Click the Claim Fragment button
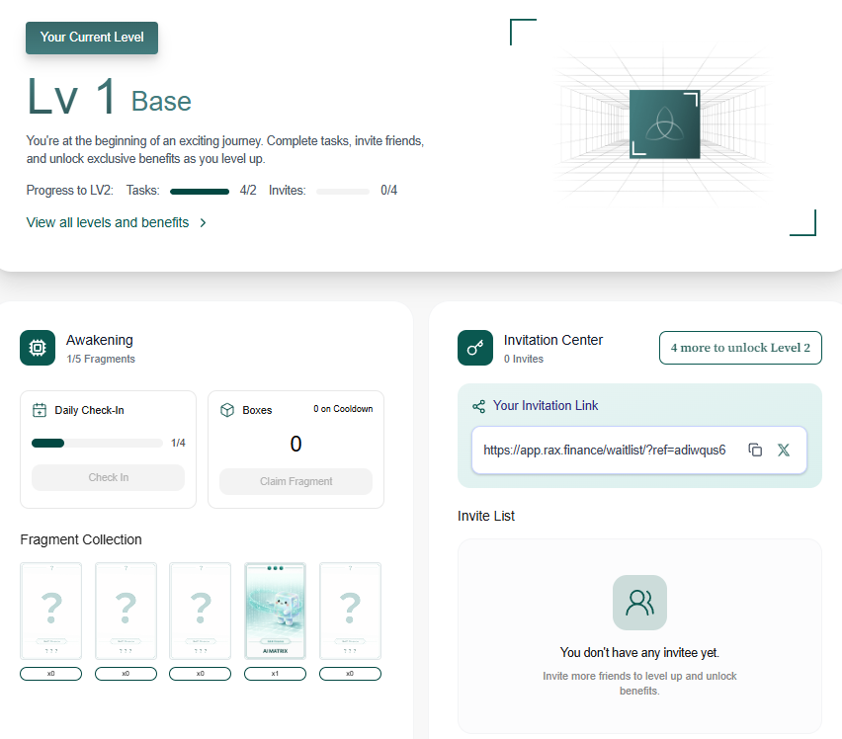The image size is (842, 739). [x=295, y=481]
